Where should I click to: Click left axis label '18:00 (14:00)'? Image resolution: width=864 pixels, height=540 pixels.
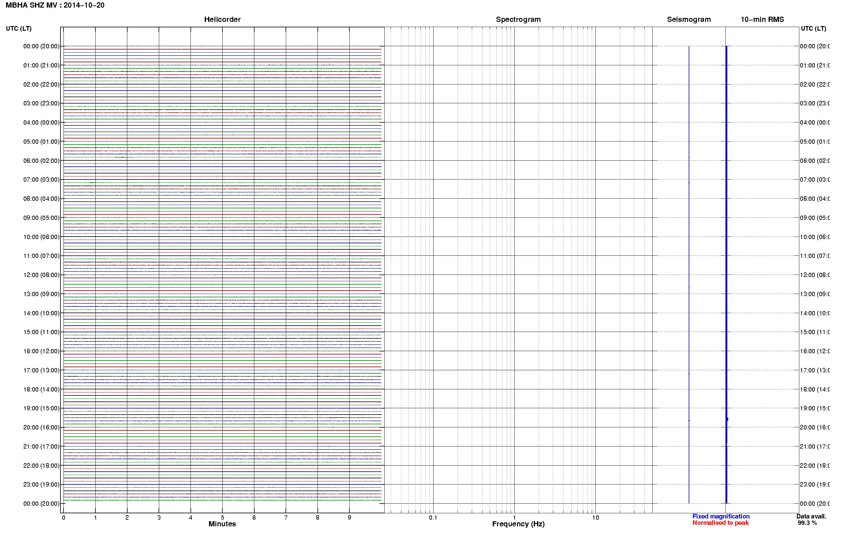(41, 389)
